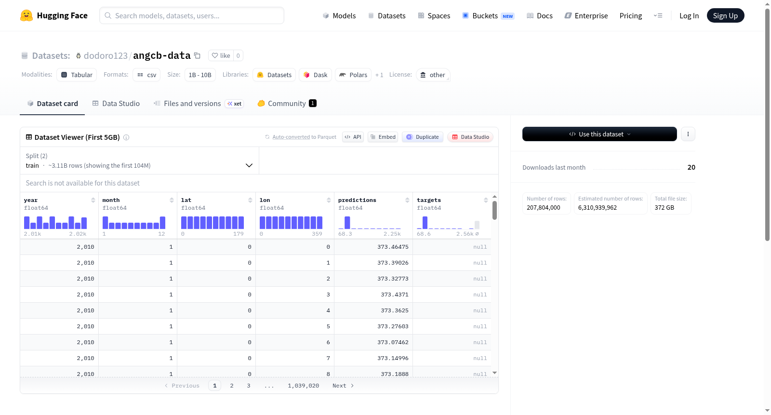Open the dodoro123 user profile
The height and width of the screenshot is (415, 771).
(x=106, y=55)
